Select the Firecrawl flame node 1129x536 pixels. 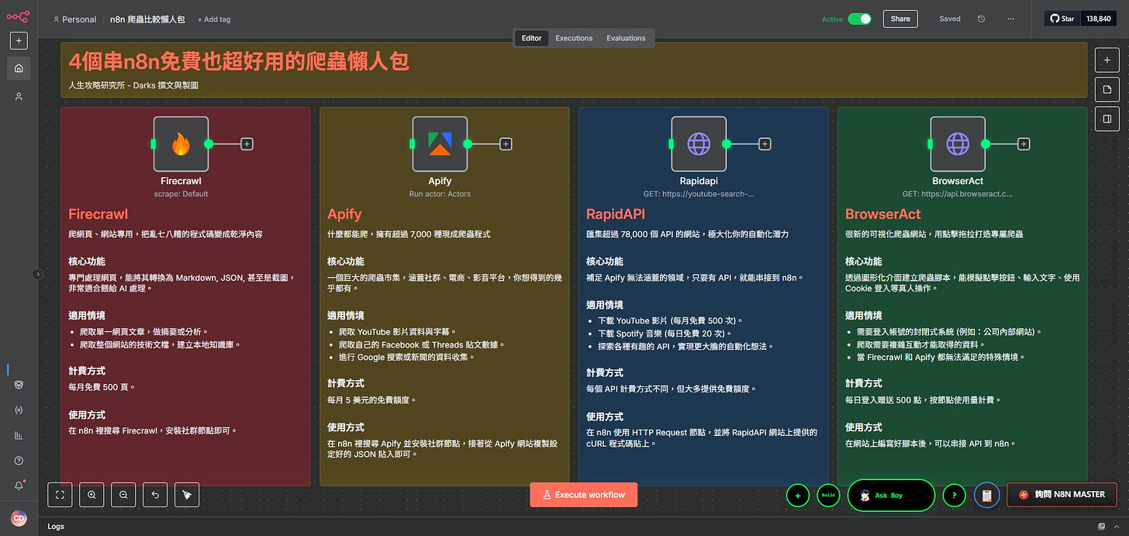coord(181,144)
